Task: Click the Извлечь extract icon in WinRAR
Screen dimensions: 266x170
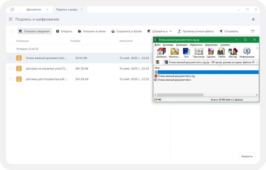Action: point(174,52)
